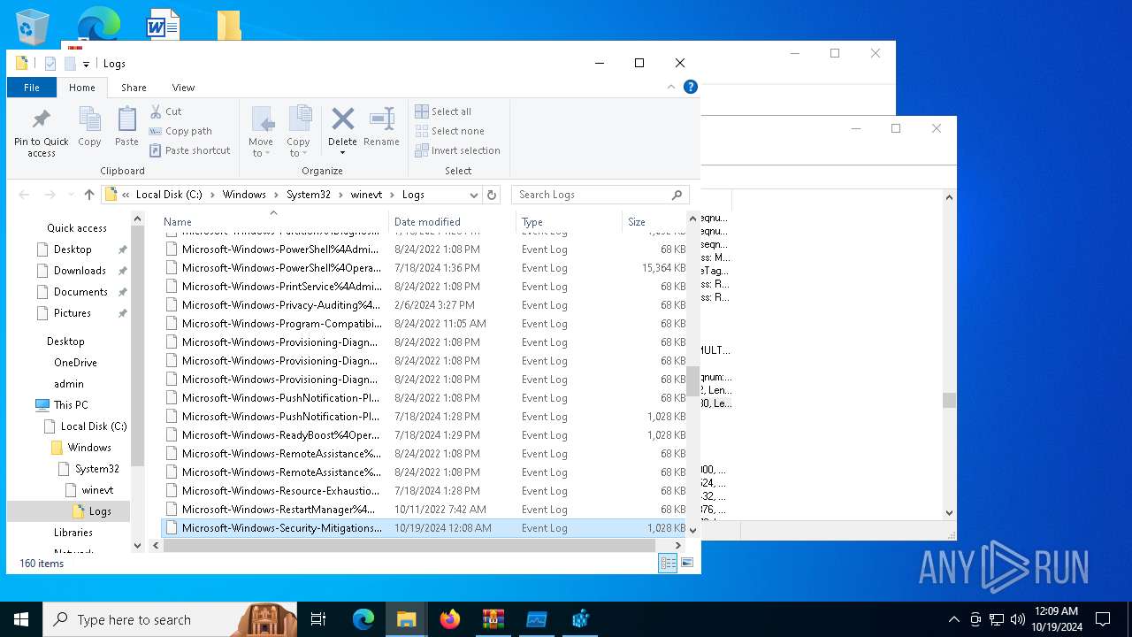The height and width of the screenshot is (637, 1132).
Task: Open Quick Access Toolbar customize dropdown
Action: (x=86, y=64)
